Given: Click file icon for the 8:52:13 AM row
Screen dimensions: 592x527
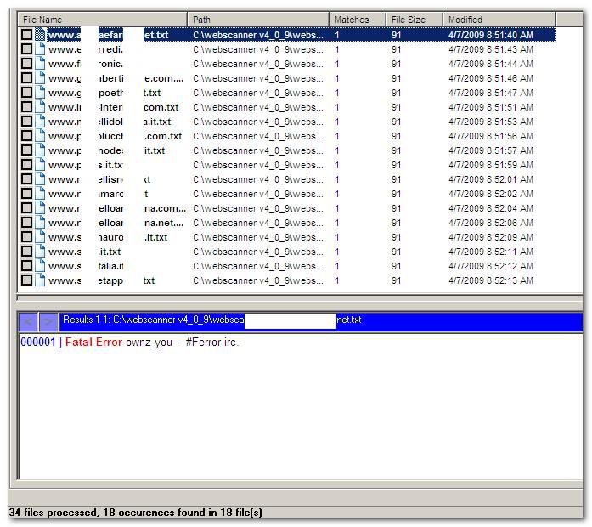Looking at the screenshot, I should point(40,280).
